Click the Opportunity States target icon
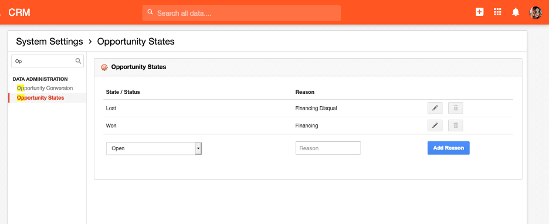This screenshot has width=549, height=224. pos(104,67)
